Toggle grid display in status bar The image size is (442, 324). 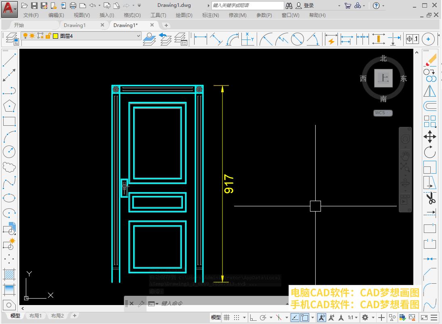(227, 318)
